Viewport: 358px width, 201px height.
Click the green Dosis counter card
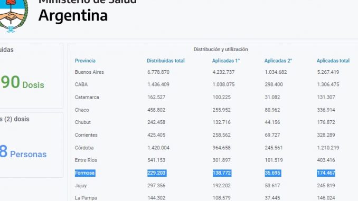click(x=31, y=76)
